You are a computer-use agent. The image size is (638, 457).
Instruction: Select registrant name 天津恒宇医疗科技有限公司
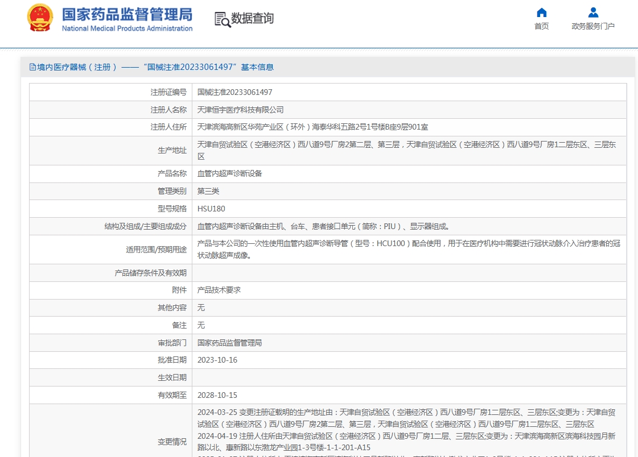pyautogui.click(x=241, y=110)
